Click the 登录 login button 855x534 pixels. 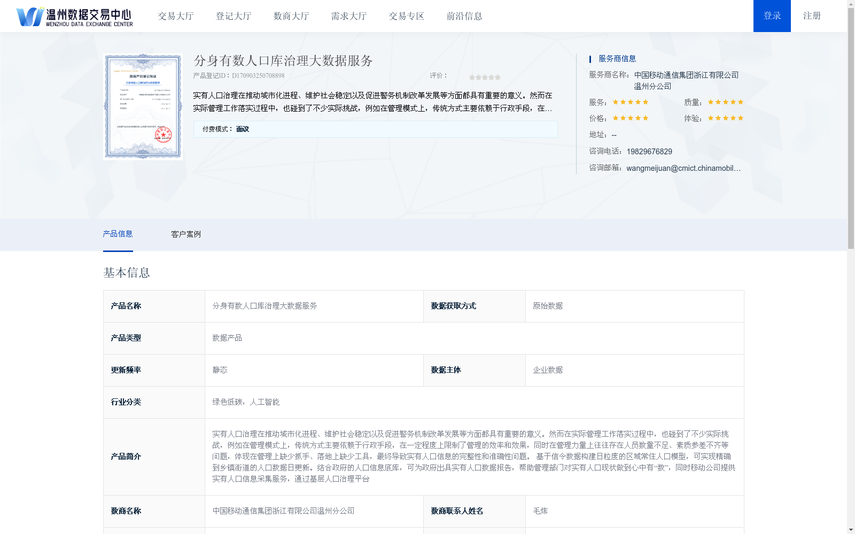772,16
